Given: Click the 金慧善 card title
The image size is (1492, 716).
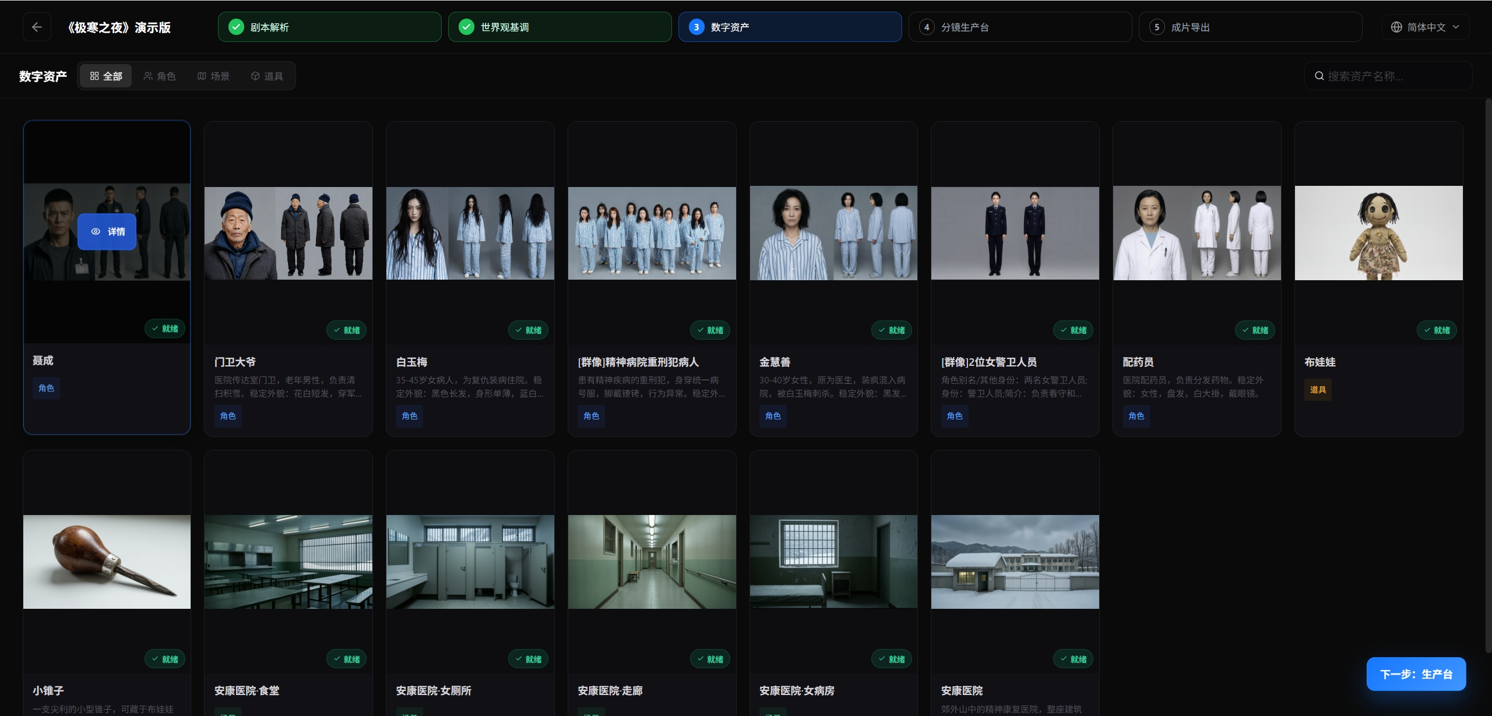Looking at the screenshot, I should pos(775,362).
